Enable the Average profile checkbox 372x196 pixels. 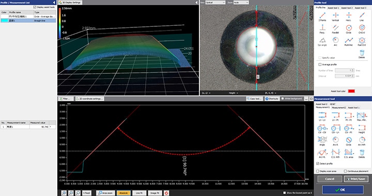pyautogui.click(x=320, y=64)
